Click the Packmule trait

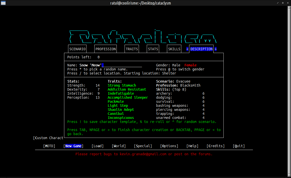116,101
